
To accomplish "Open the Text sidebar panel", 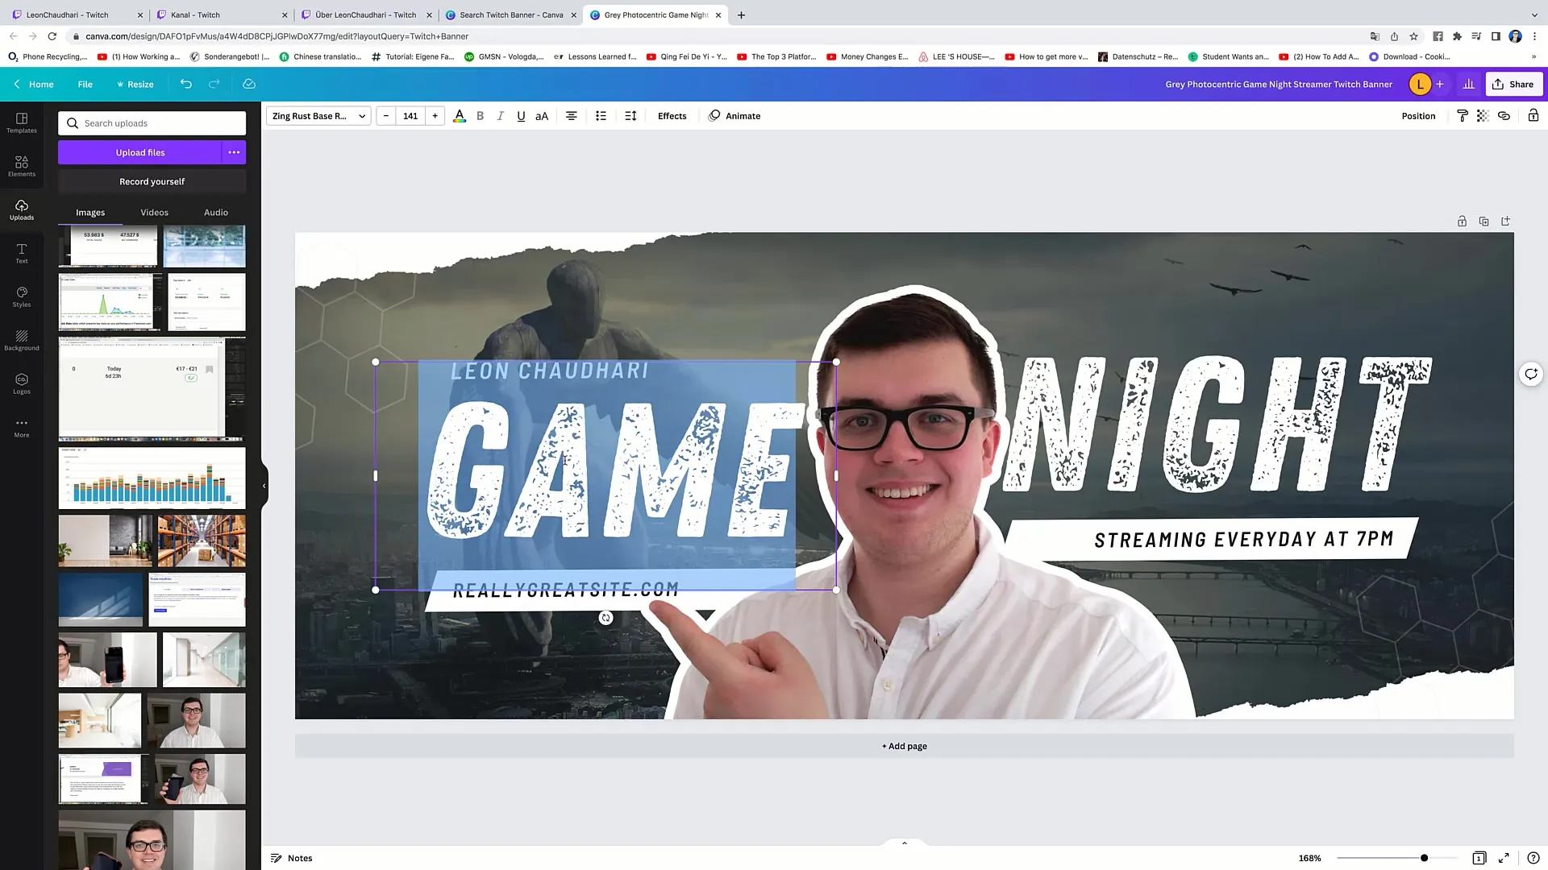I will pyautogui.click(x=22, y=253).
